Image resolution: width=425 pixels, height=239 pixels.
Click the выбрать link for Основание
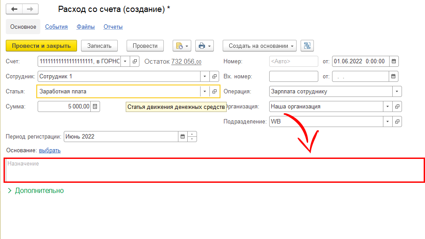click(50, 150)
